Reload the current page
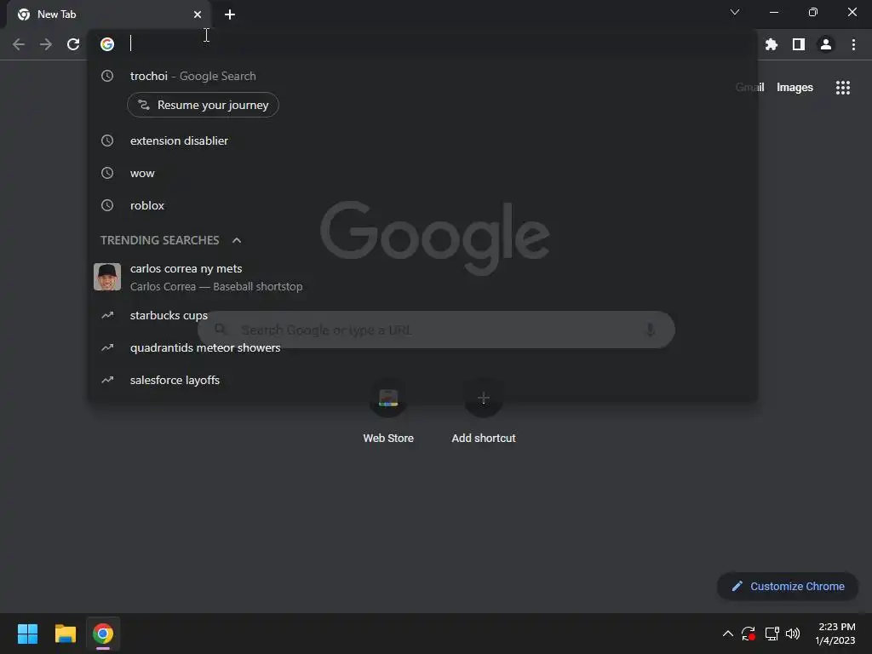Screen dimensions: 872x654 click(x=73, y=44)
